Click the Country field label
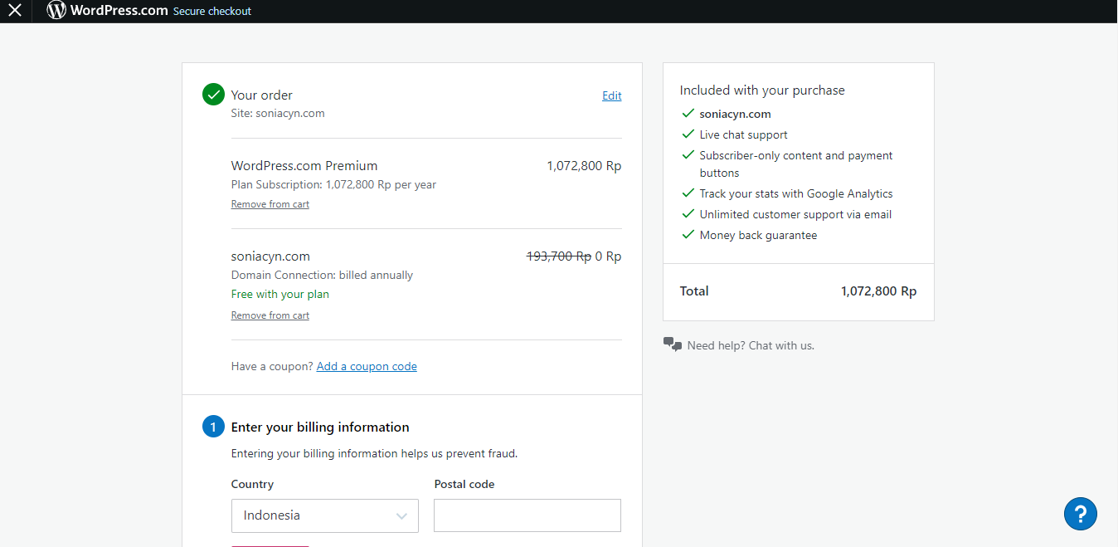Image resolution: width=1118 pixels, height=547 pixels. coord(252,484)
